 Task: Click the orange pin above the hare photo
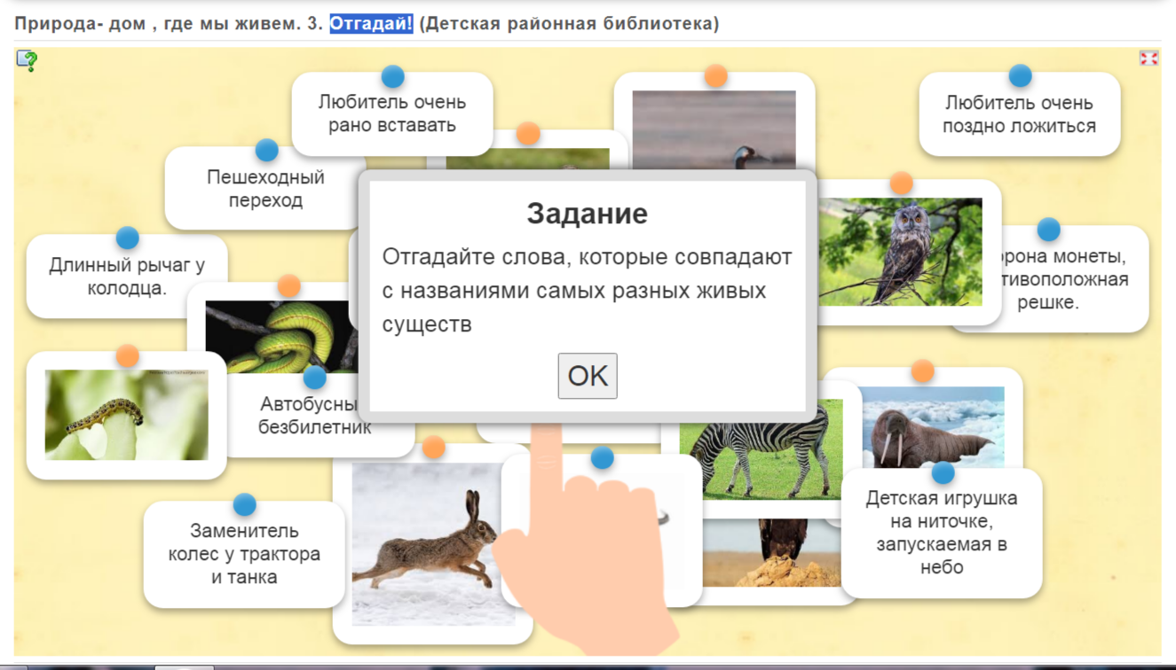pos(433,447)
